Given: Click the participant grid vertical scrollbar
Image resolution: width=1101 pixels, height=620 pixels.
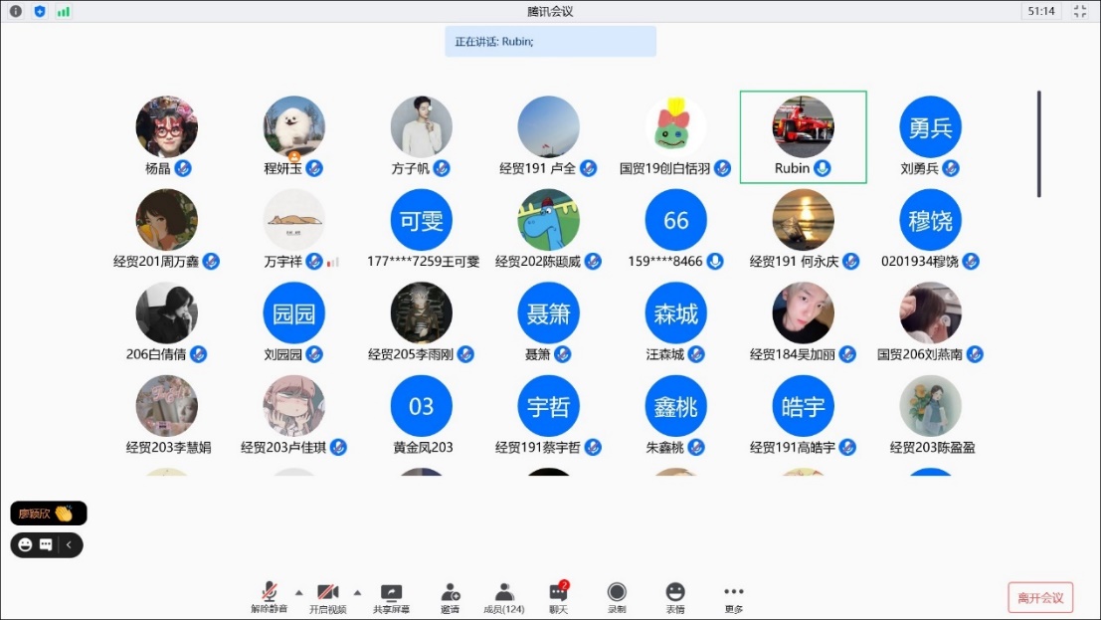Looking at the screenshot, I should [x=1038, y=144].
